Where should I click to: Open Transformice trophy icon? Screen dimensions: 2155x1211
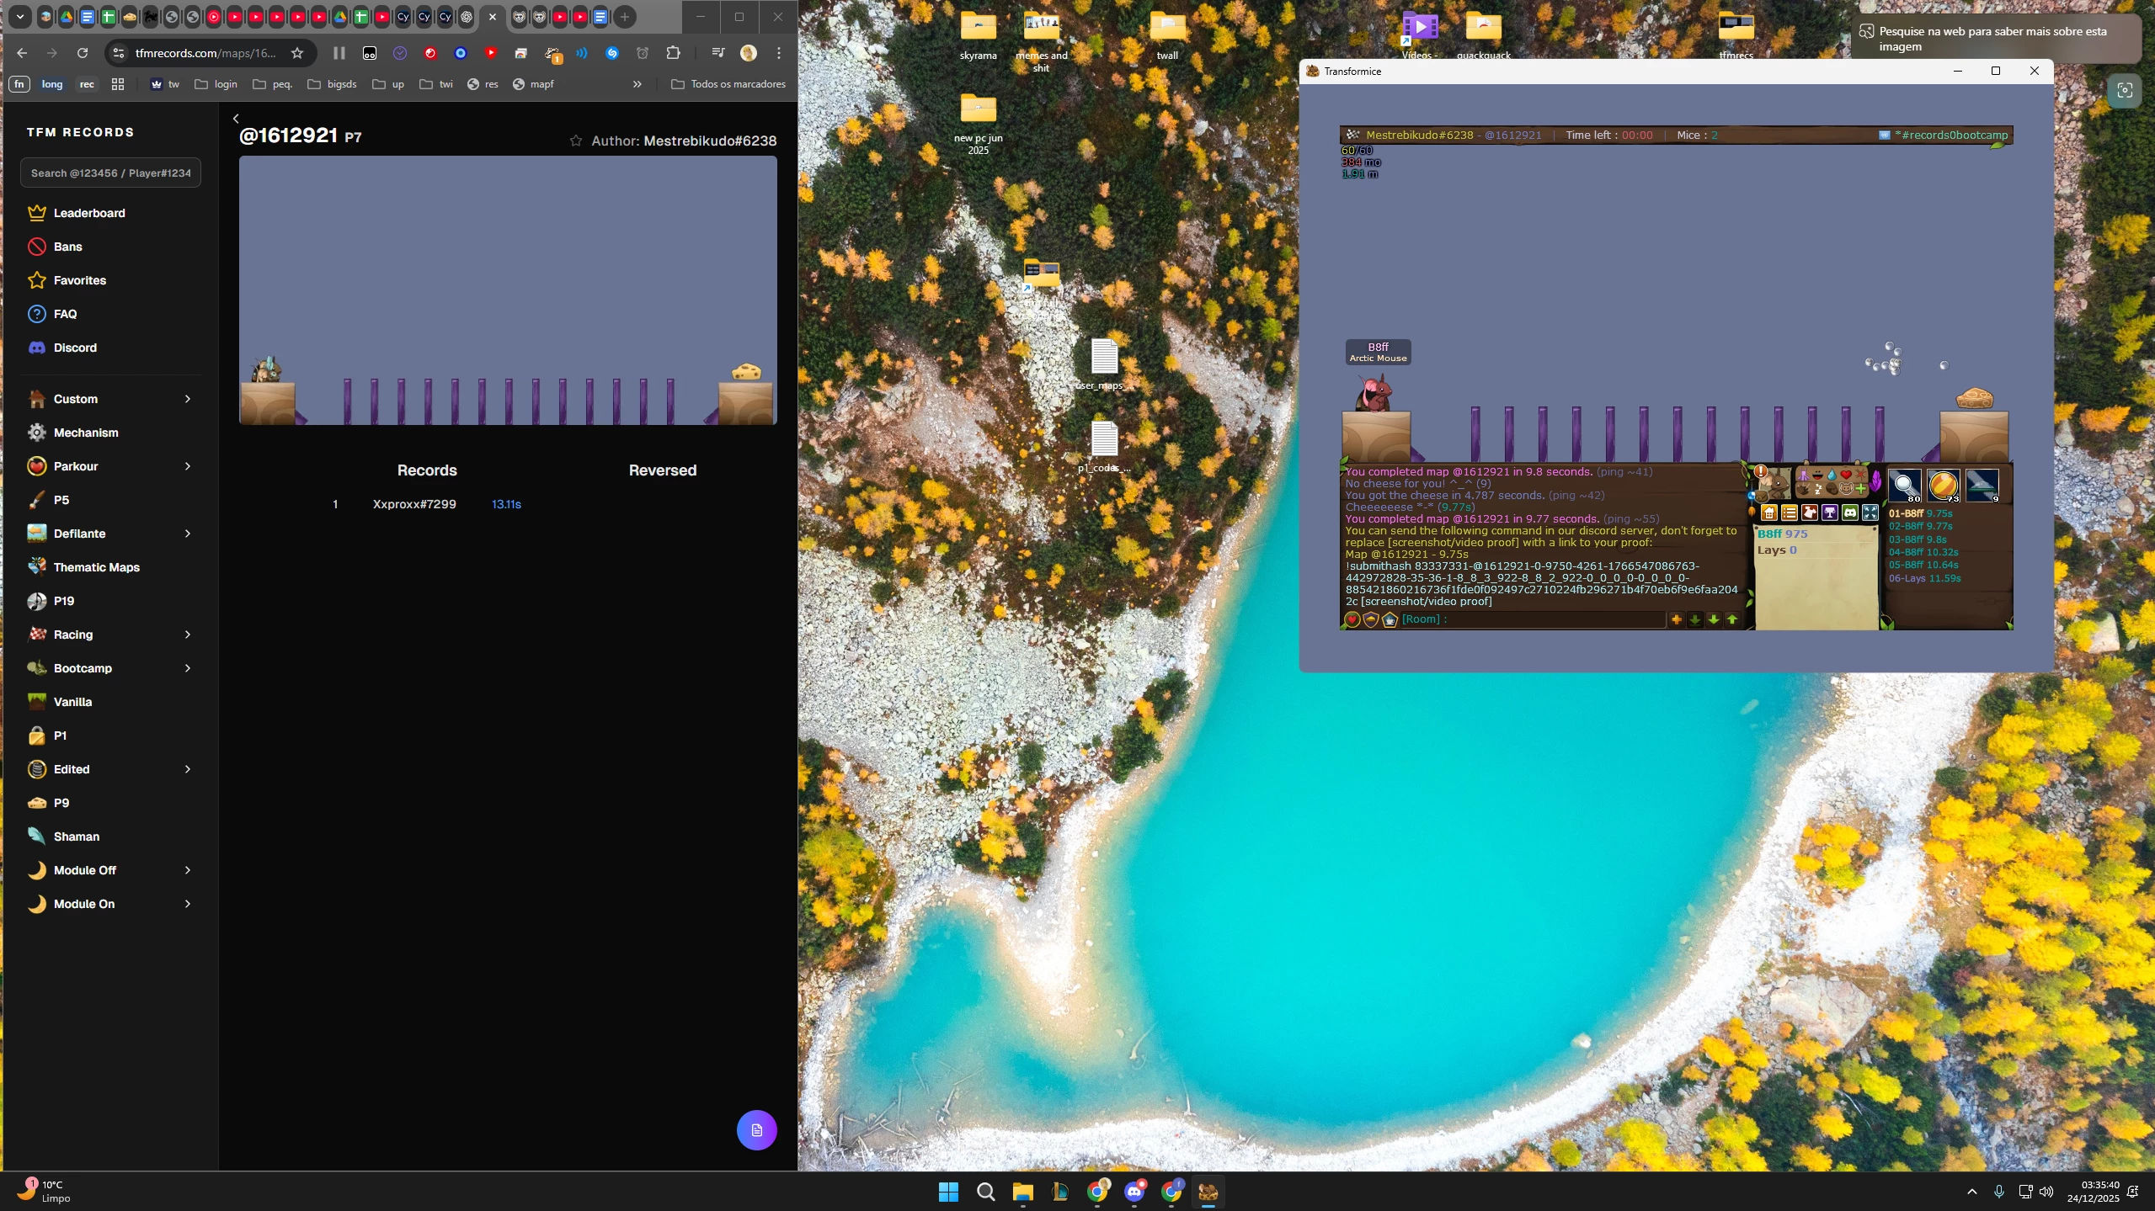click(x=1830, y=513)
